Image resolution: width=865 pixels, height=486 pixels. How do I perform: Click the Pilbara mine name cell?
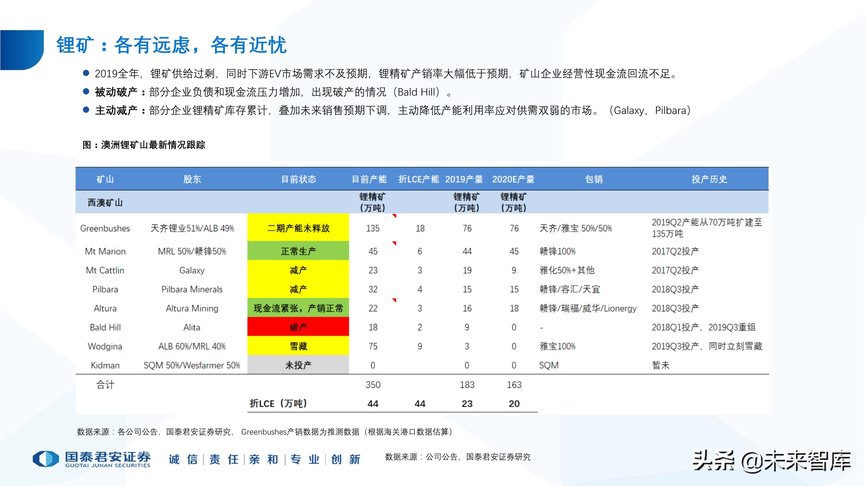click(105, 289)
